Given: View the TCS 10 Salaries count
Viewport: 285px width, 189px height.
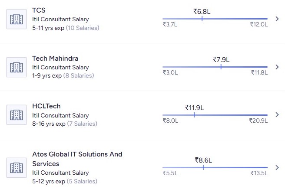Looking at the screenshot, I should (82, 28).
